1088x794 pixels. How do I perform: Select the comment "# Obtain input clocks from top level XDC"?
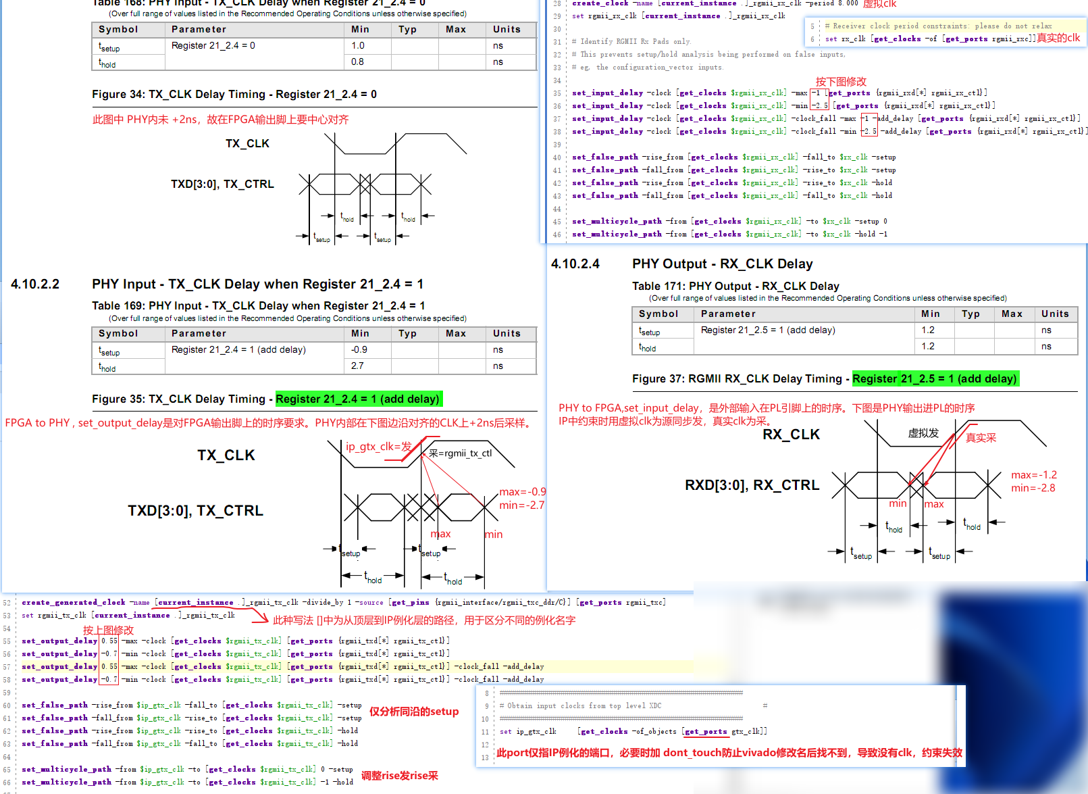pyautogui.click(x=580, y=706)
